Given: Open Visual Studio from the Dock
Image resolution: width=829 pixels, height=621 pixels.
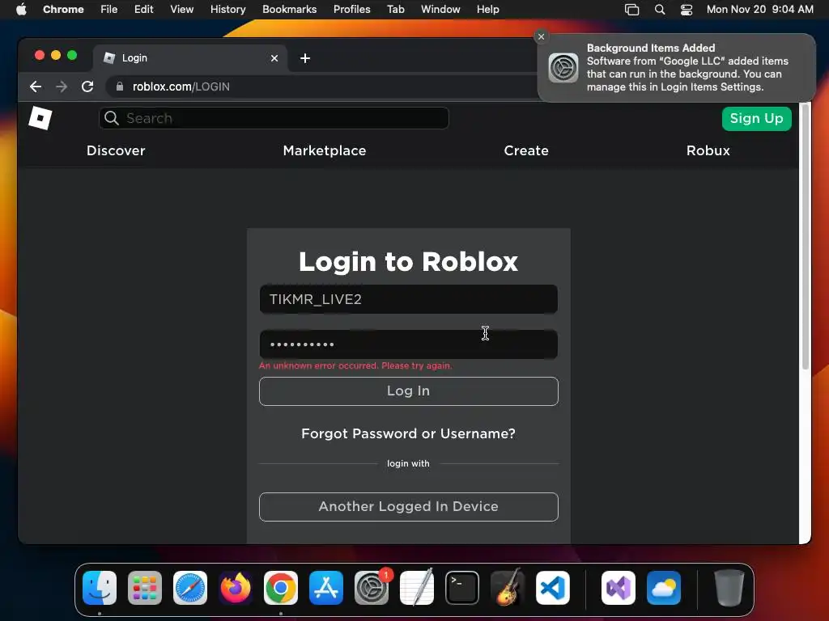Looking at the screenshot, I should tap(619, 588).
